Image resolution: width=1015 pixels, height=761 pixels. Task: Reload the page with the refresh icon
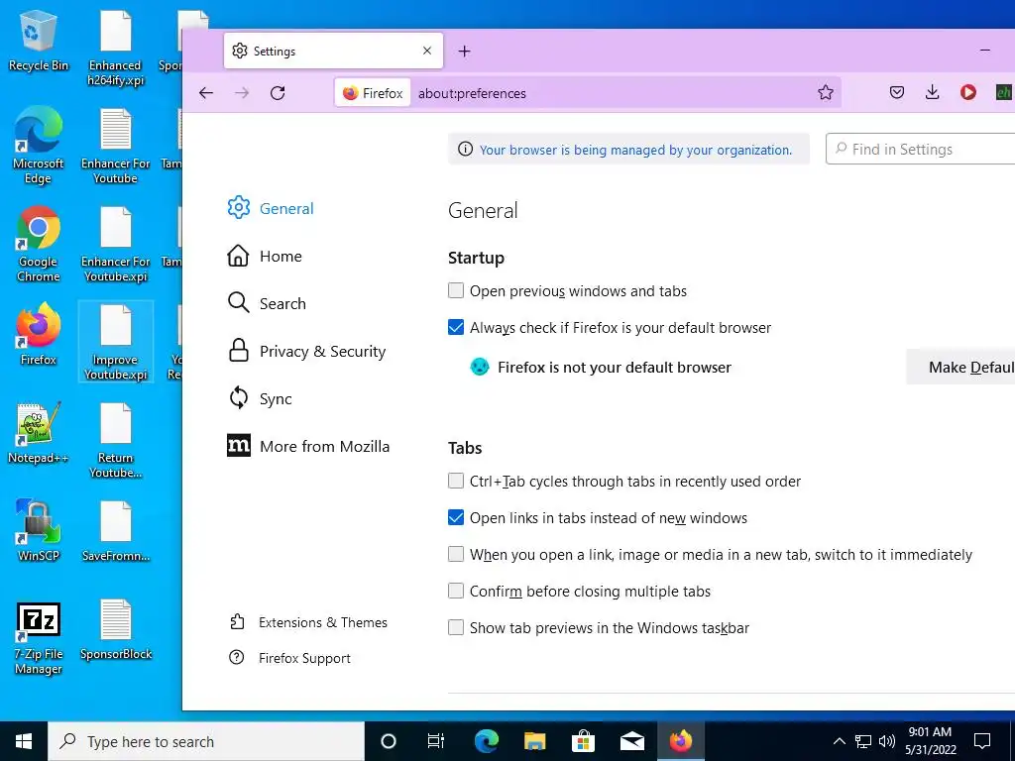click(x=278, y=93)
